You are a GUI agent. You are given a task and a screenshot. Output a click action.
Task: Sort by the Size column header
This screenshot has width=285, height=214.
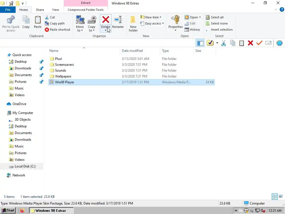pos(205,51)
